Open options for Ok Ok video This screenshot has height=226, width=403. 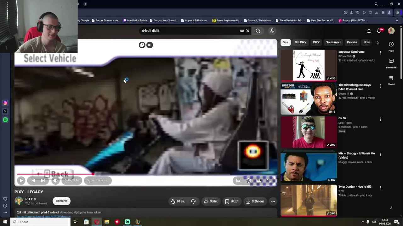tap(381, 119)
